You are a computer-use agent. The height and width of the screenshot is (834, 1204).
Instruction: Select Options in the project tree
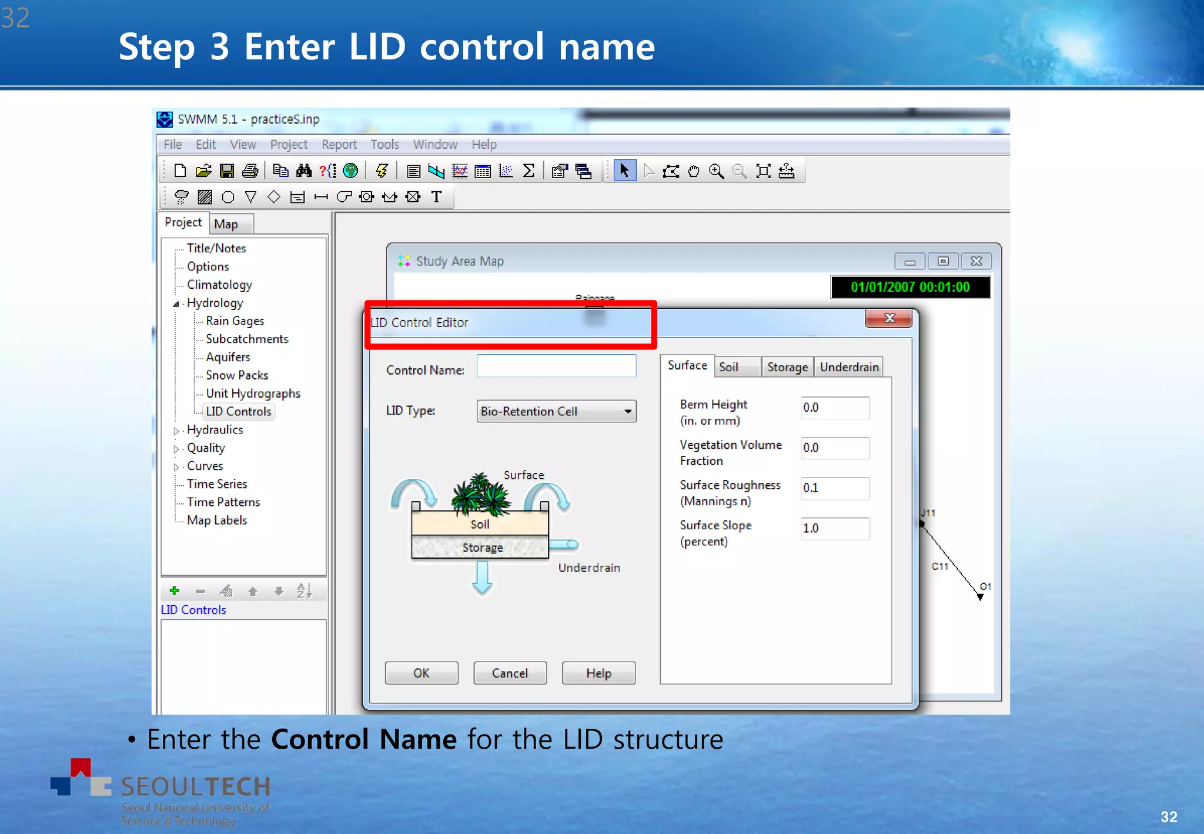208,266
